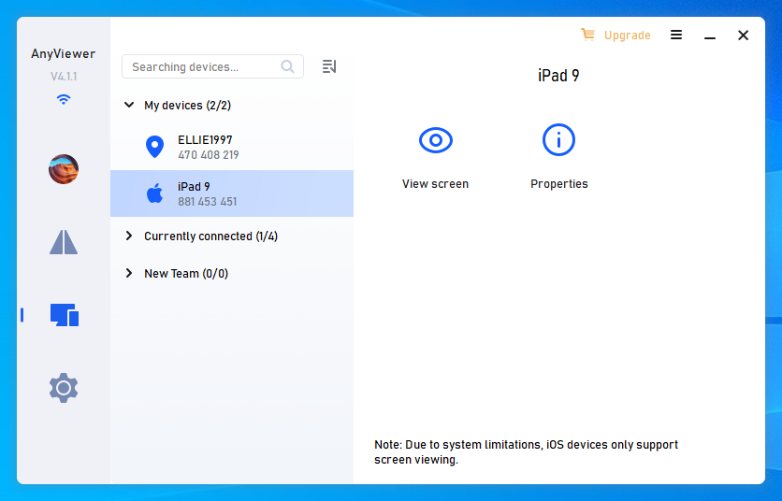The image size is (782, 501).
Task: Focus the Searching devices input field
Action: (212, 66)
